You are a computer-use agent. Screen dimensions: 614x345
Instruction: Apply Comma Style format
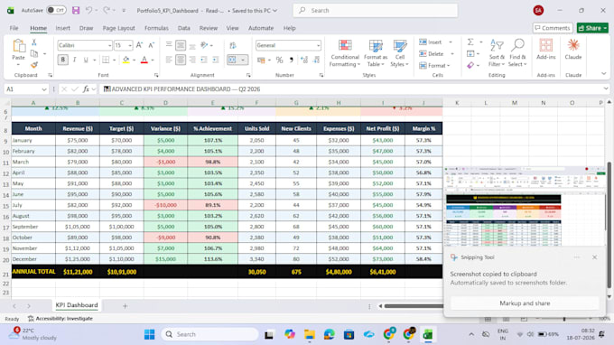click(291, 60)
